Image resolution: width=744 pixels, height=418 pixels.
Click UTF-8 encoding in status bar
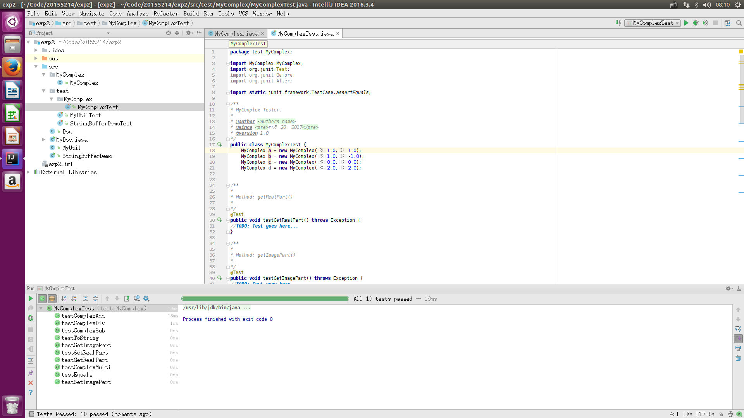705,414
